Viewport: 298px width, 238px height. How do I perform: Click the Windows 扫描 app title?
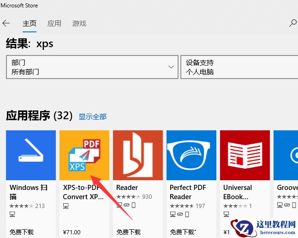click(29, 192)
